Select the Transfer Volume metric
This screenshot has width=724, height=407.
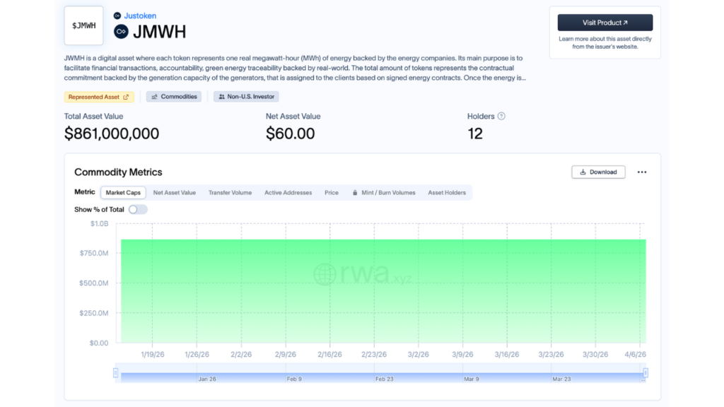point(230,192)
